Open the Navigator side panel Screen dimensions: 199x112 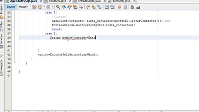click(1, 66)
